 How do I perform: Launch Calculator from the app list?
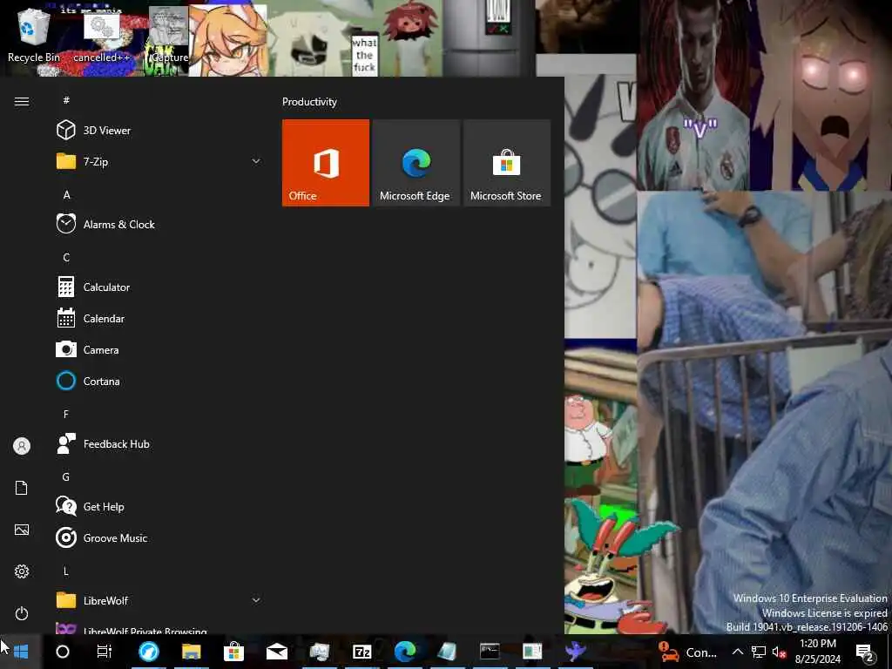[159, 287]
